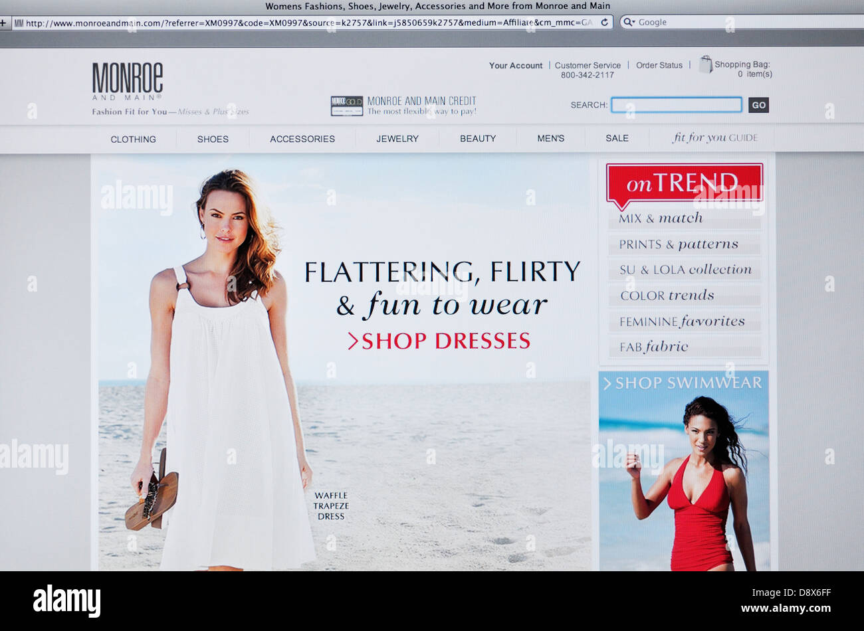Open the Customer Service link
This screenshot has width=864, height=631.
(x=588, y=65)
